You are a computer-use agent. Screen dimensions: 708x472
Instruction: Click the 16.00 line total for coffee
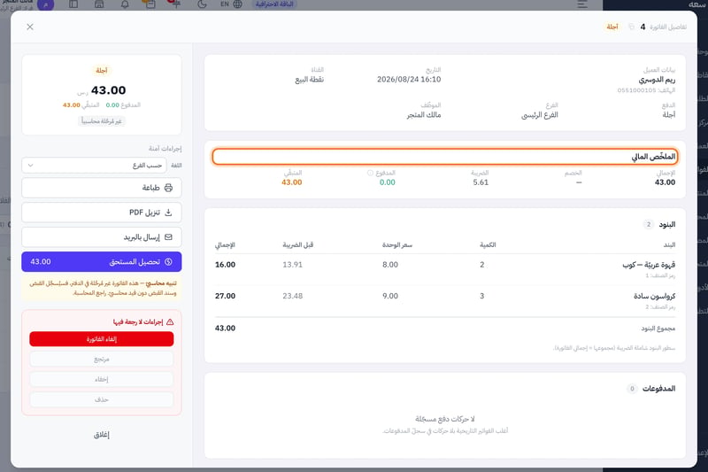point(225,265)
